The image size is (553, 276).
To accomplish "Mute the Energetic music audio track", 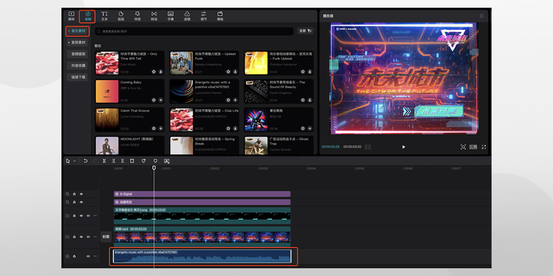I will (88, 256).
